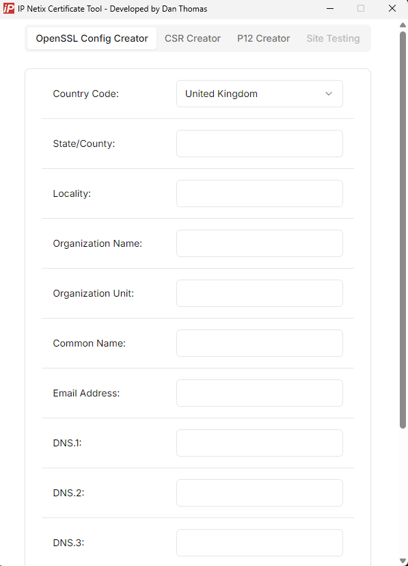This screenshot has height=566, width=408.
Task: Focus the DNS.3 input box
Action: 260,543
